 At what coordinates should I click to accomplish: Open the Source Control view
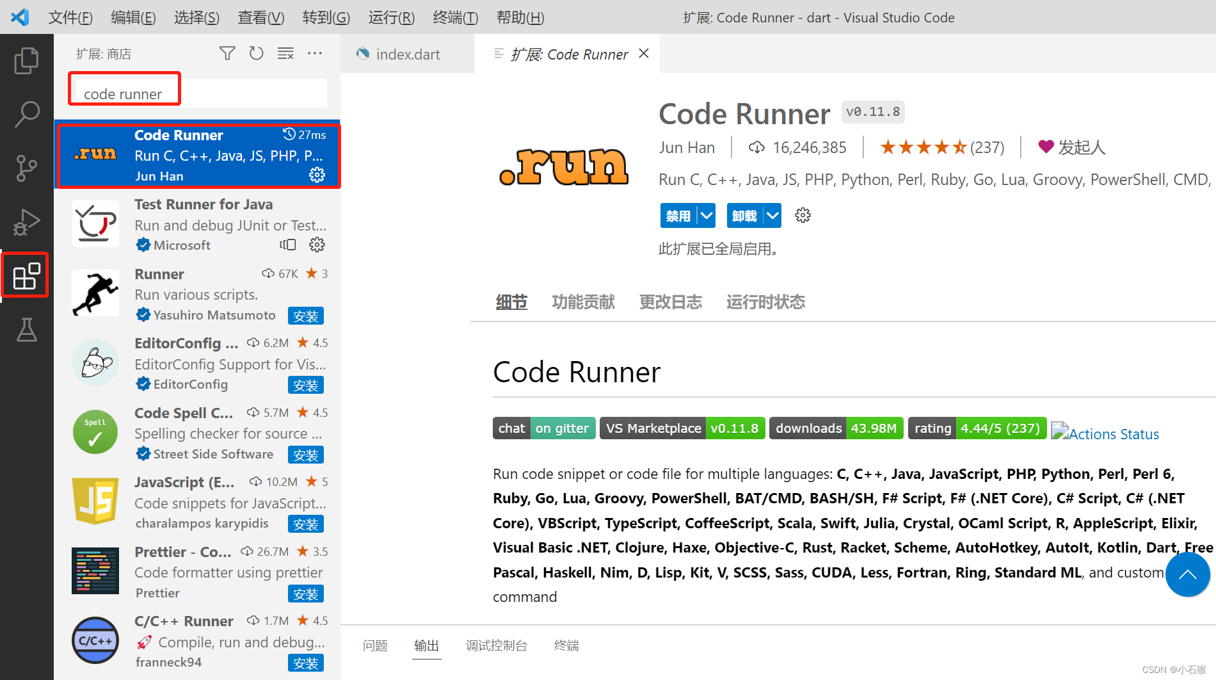click(26, 168)
